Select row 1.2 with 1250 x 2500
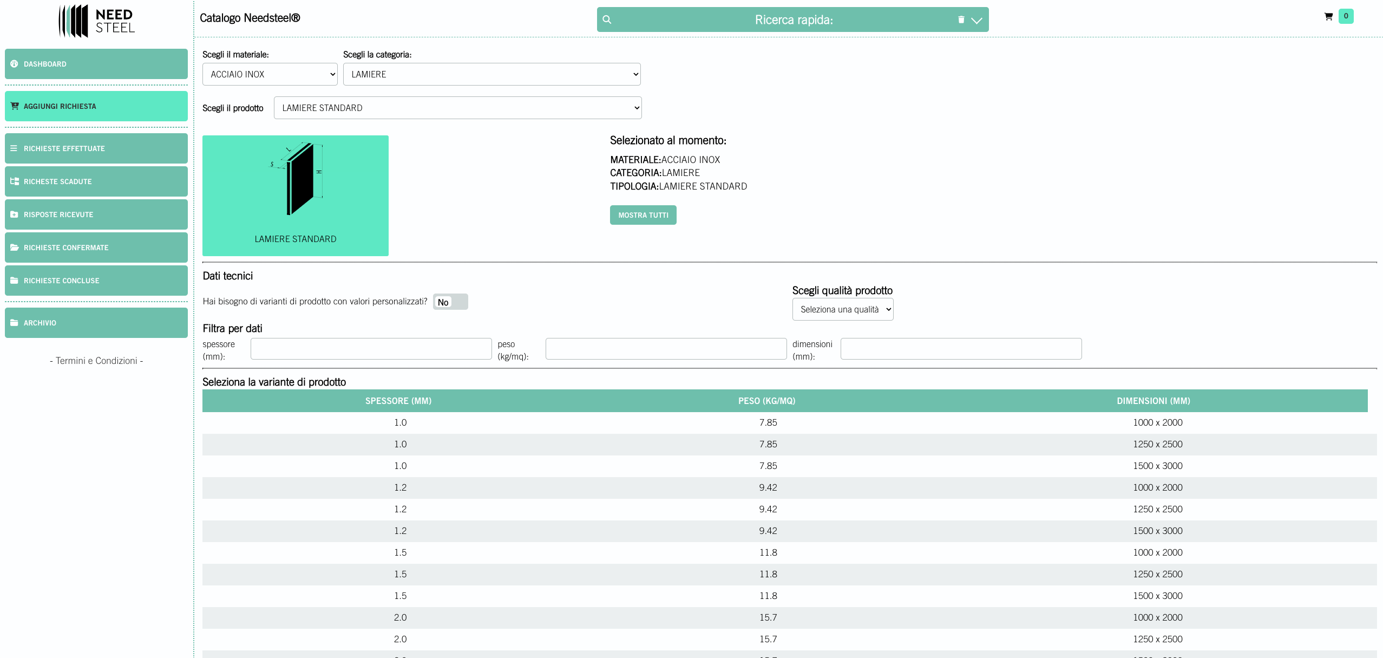Image resolution: width=1383 pixels, height=658 pixels. (790, 509)
